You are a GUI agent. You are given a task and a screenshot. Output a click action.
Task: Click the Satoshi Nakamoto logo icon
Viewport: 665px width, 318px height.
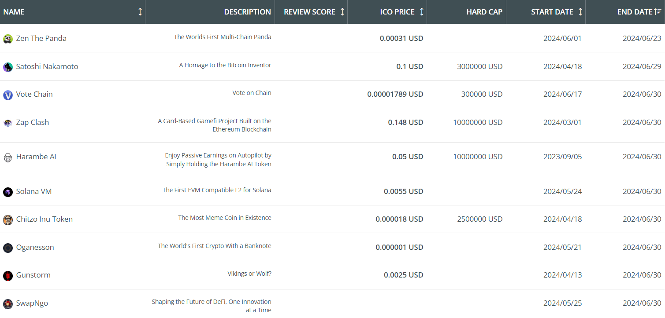tap(8, 67)
